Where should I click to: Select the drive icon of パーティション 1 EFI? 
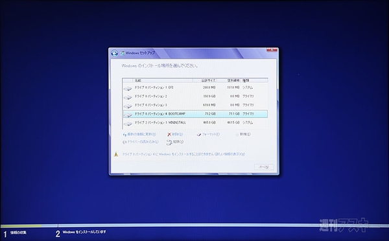point(128,89)
